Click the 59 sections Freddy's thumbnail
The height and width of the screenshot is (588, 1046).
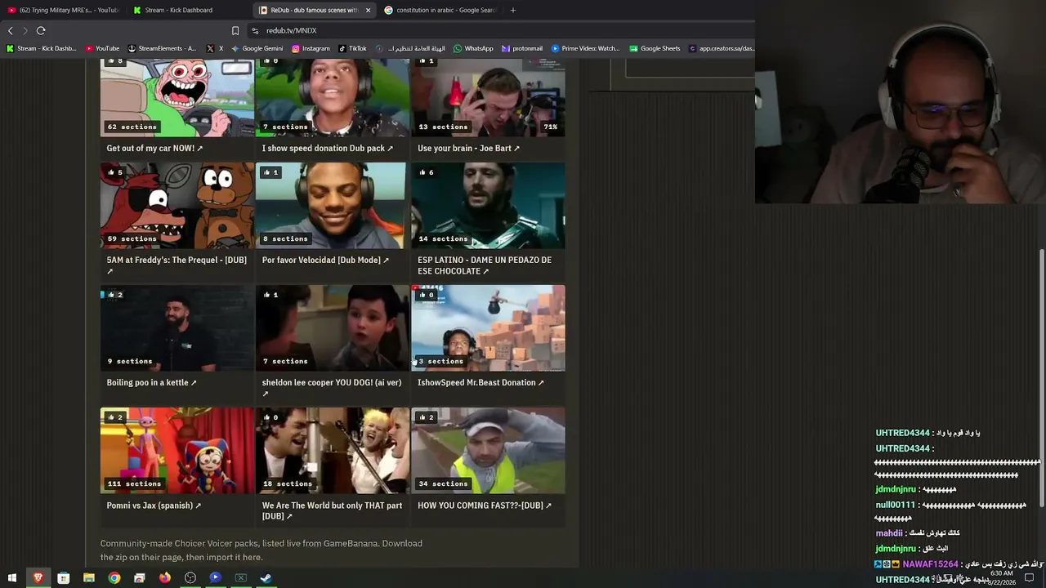pyautogui.click(x=177, y=206)
